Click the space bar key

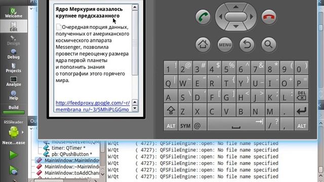236,124
